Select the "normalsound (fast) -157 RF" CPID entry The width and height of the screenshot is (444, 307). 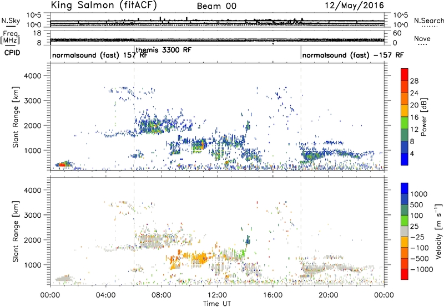353,55
